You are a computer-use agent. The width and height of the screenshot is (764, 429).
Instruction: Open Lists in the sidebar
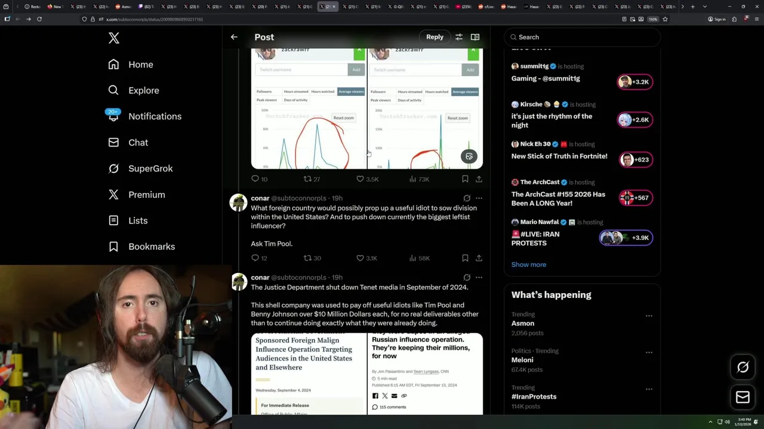tap(128, 220)
